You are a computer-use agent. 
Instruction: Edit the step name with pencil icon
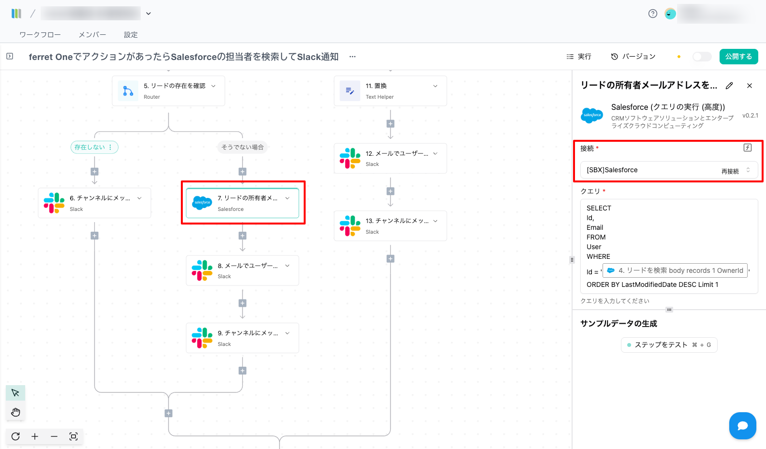tap(729, 86)
